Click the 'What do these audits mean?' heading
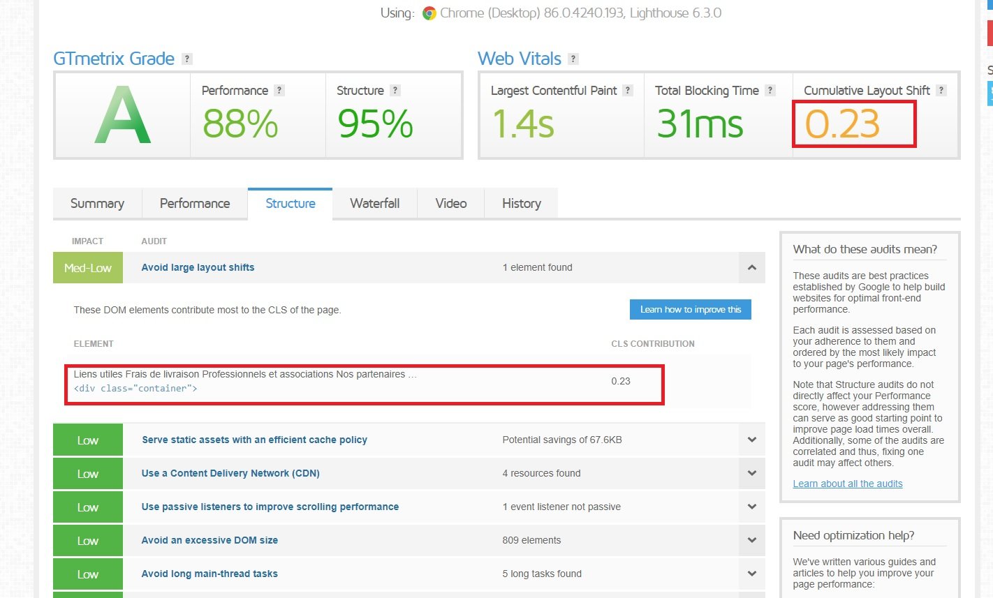The image size is (993, 598). (865, 249)
